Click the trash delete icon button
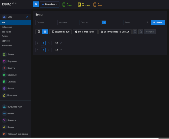The image size is (169, 139). coord(140,31)
